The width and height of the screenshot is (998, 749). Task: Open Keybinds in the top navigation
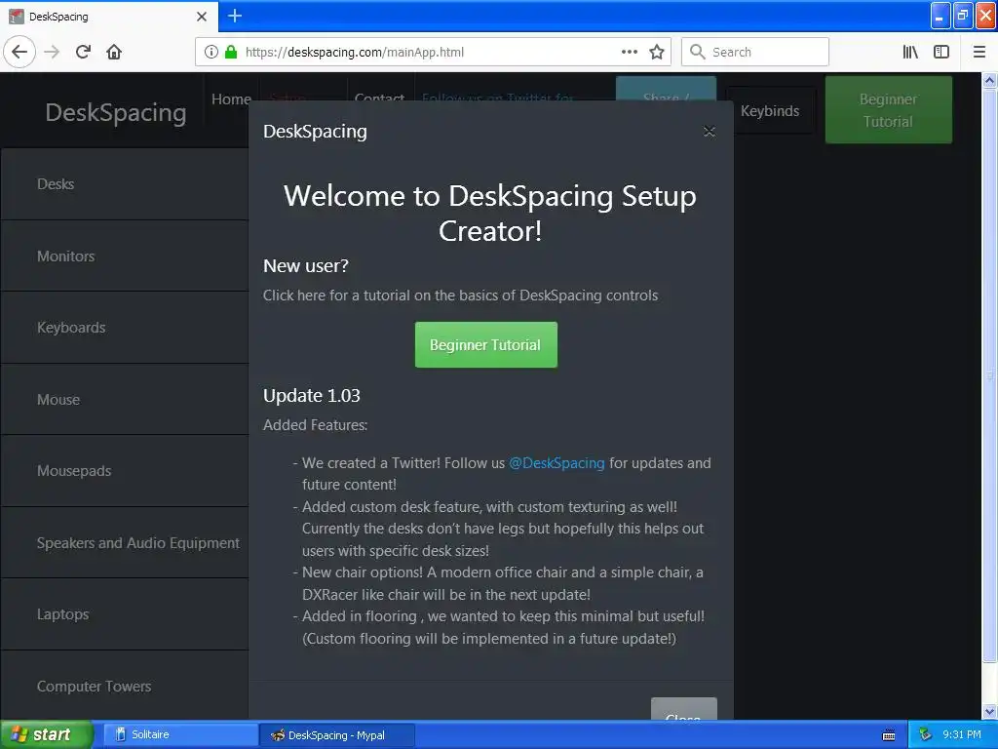coord(770,111)
